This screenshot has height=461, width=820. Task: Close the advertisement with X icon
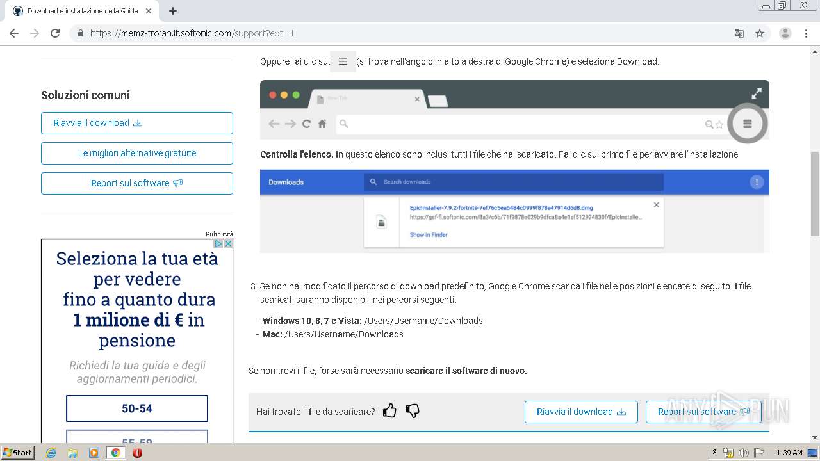pos(228,244)
